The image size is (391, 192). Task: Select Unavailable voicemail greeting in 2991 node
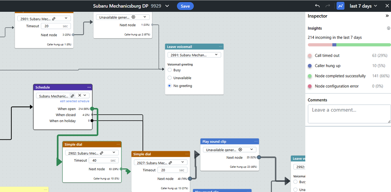point(170,78)
